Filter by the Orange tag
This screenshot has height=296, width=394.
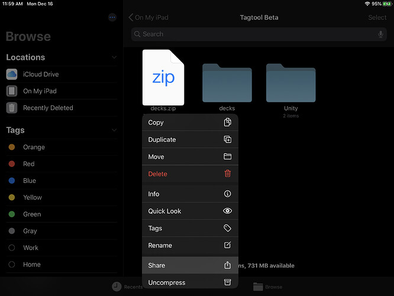[x=34, y=147]
